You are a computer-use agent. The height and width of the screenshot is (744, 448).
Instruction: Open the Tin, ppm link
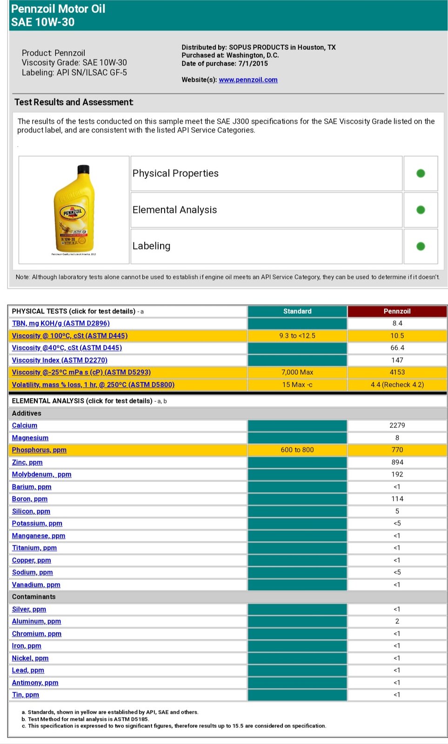point(26,695)
